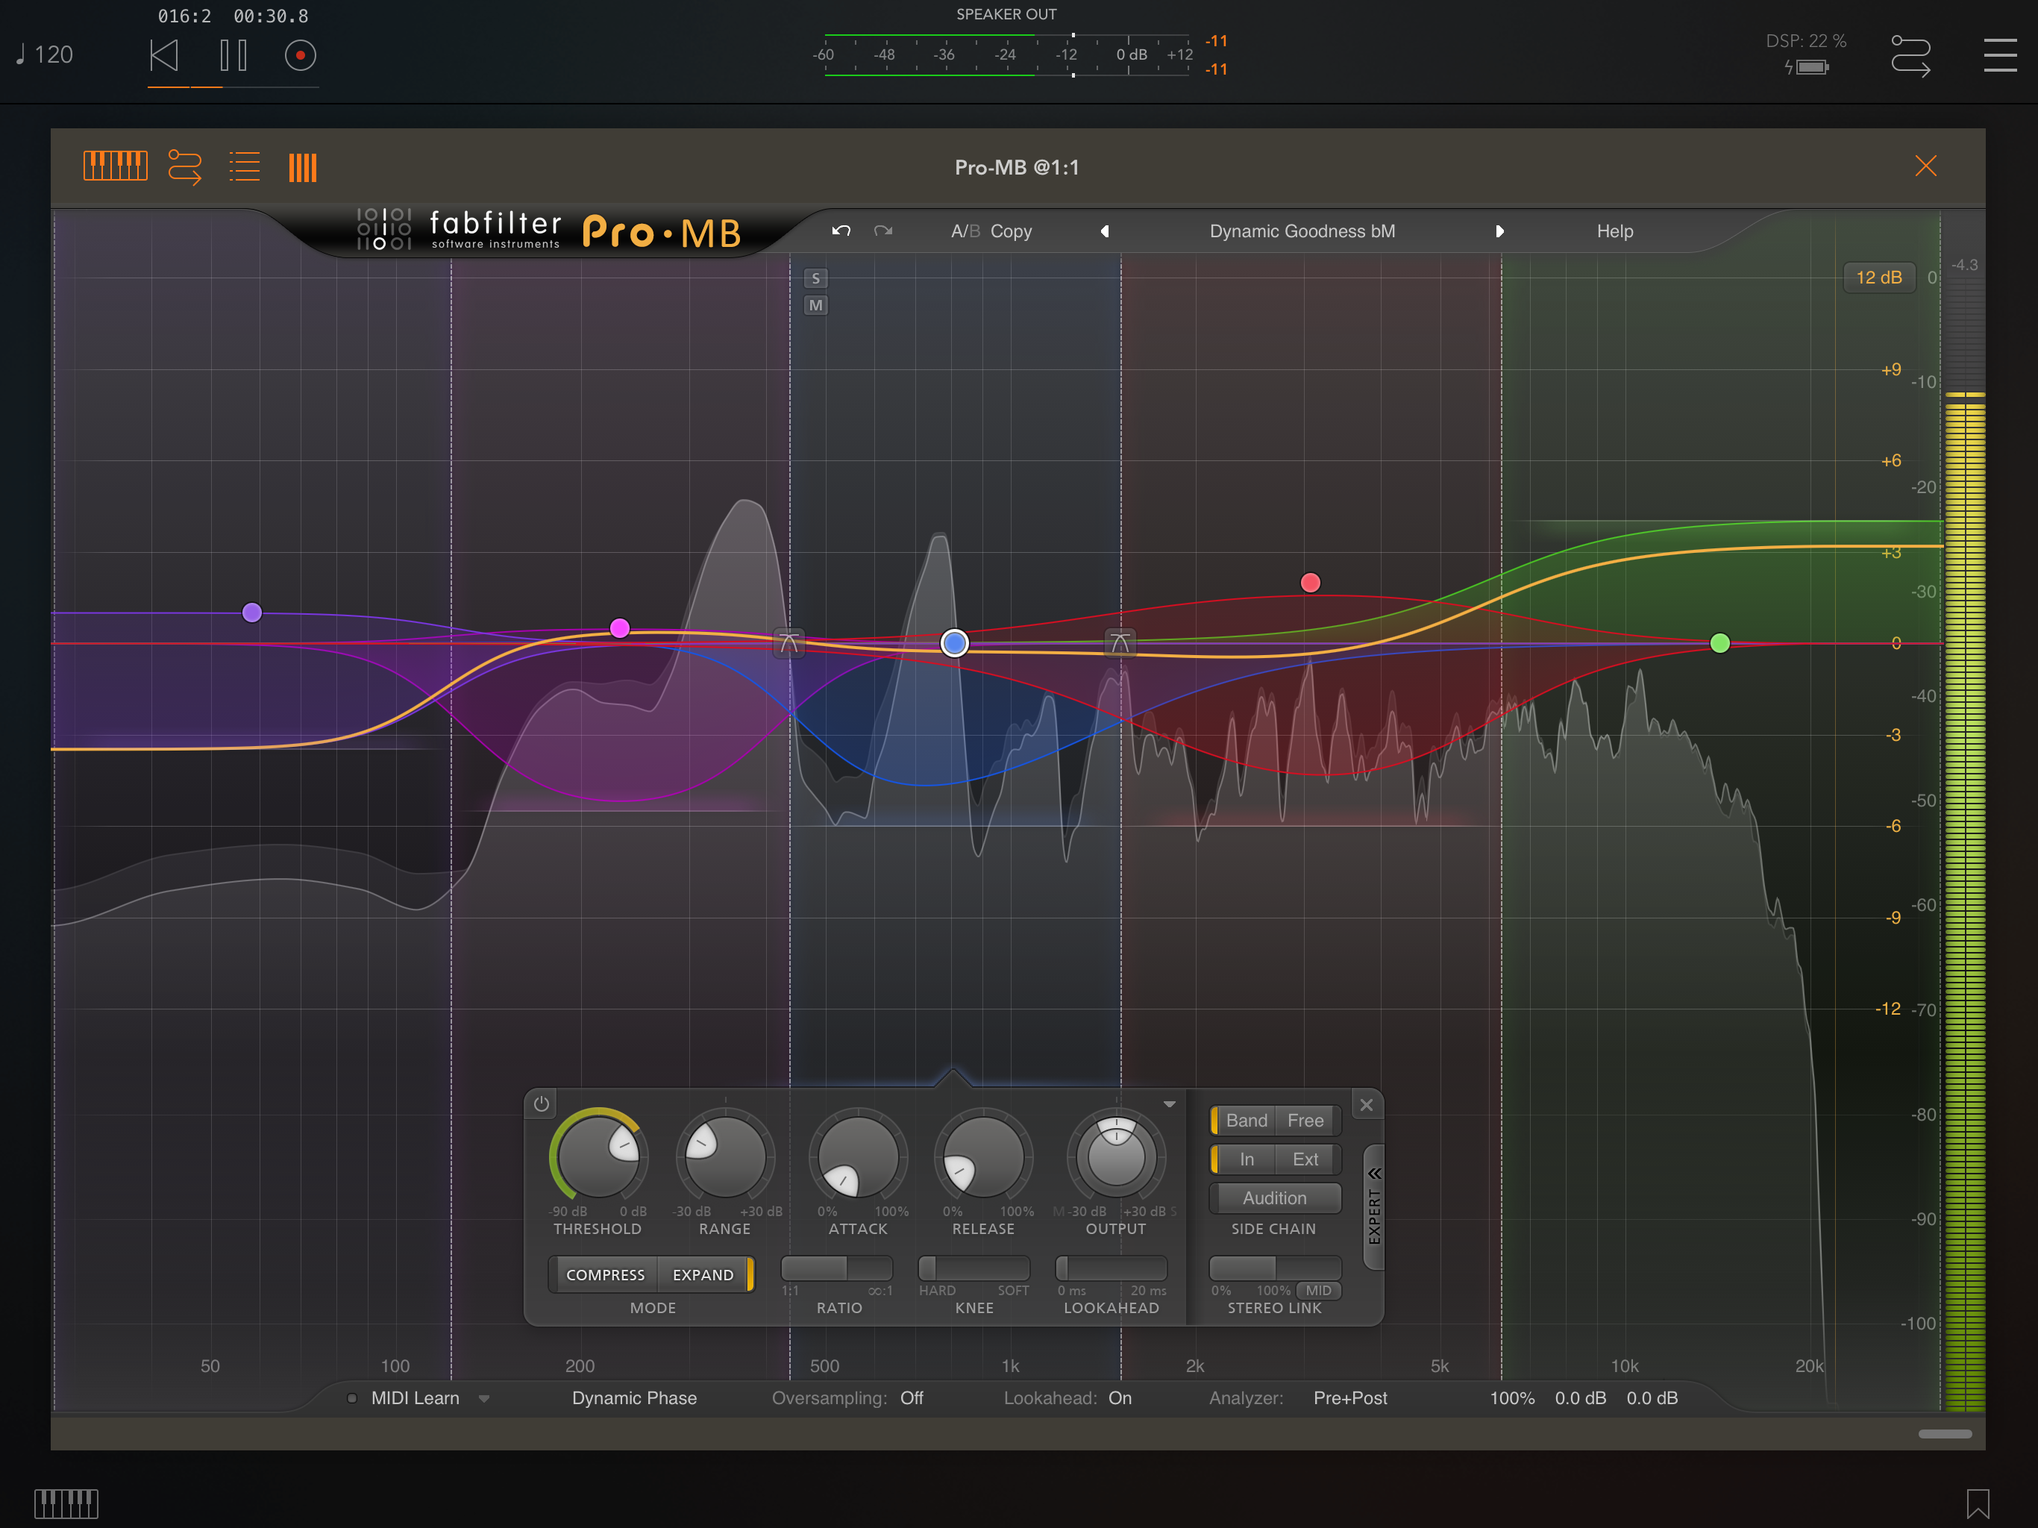Click the Output knob
Screen dimensions: 2038x1528
point(1116,1156)
